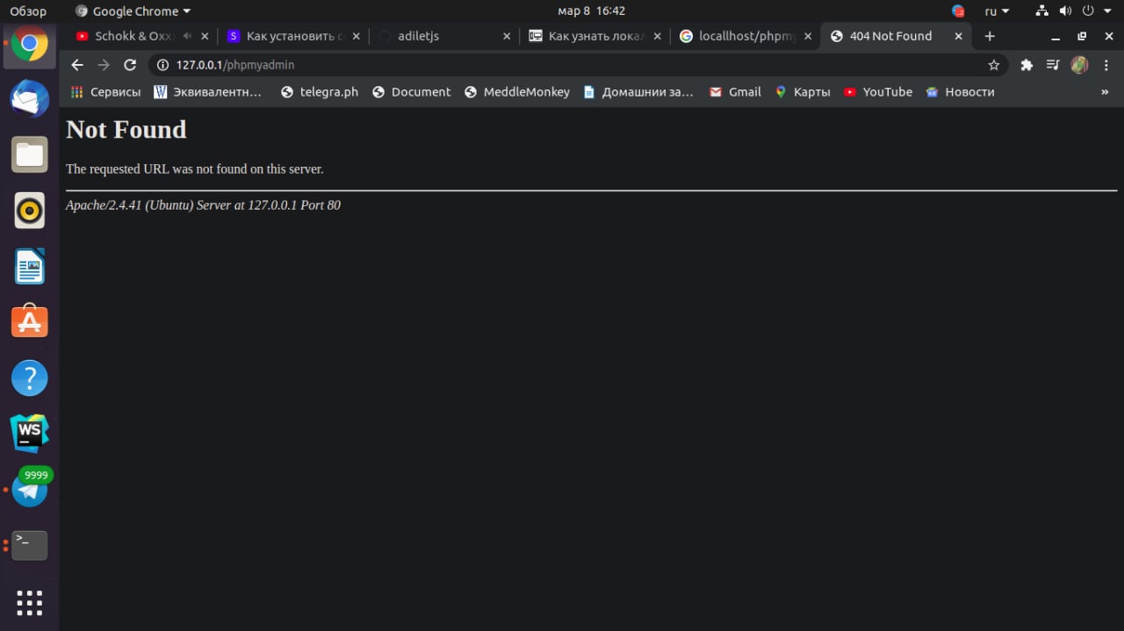Image resolution: width=1124 pixels, height=631 pixels.
Task: Launch WebStorm from the dock
Action: click(x=29, y=434)
